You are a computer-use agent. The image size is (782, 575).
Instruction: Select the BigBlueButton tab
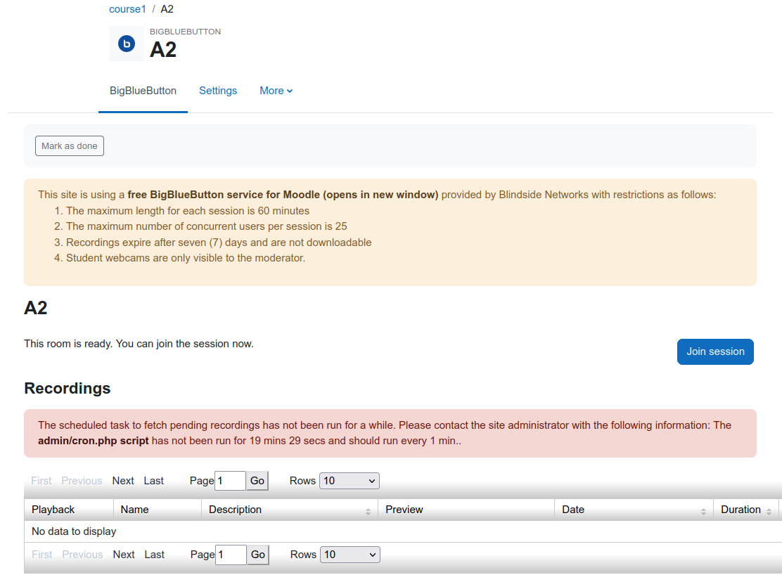[x=143, y=91]
